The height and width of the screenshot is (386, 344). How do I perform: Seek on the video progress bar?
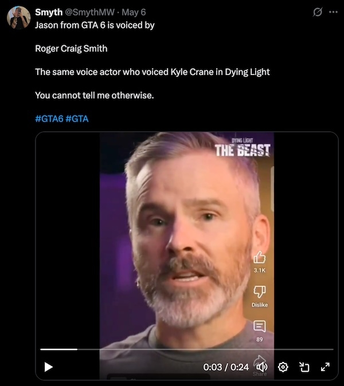pyautogui.click(x=187, y=349)
